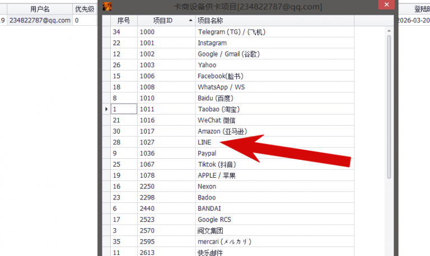
Task: Select the LINE project name
Action: coord(204,143)
